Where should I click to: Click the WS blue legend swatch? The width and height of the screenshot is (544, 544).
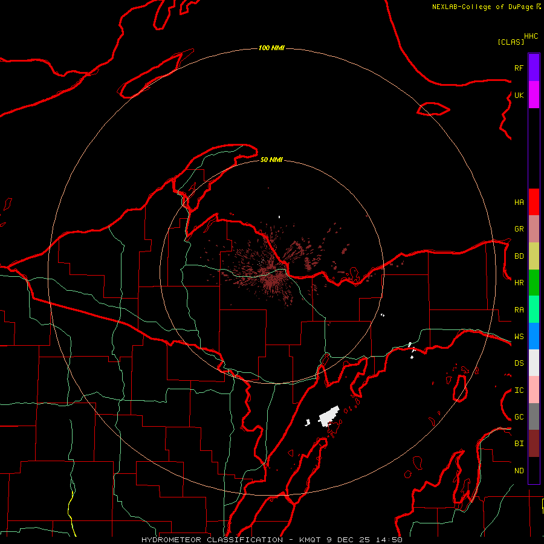pyautogui.click(x=534, y=336)
